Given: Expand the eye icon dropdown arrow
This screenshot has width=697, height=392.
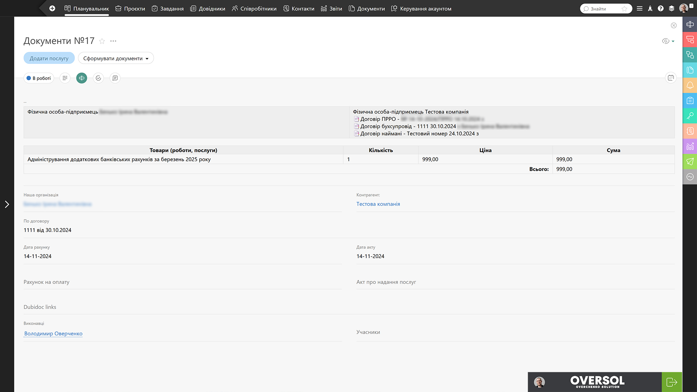Looking at the screenshot, I should click(x=673, y=41).
